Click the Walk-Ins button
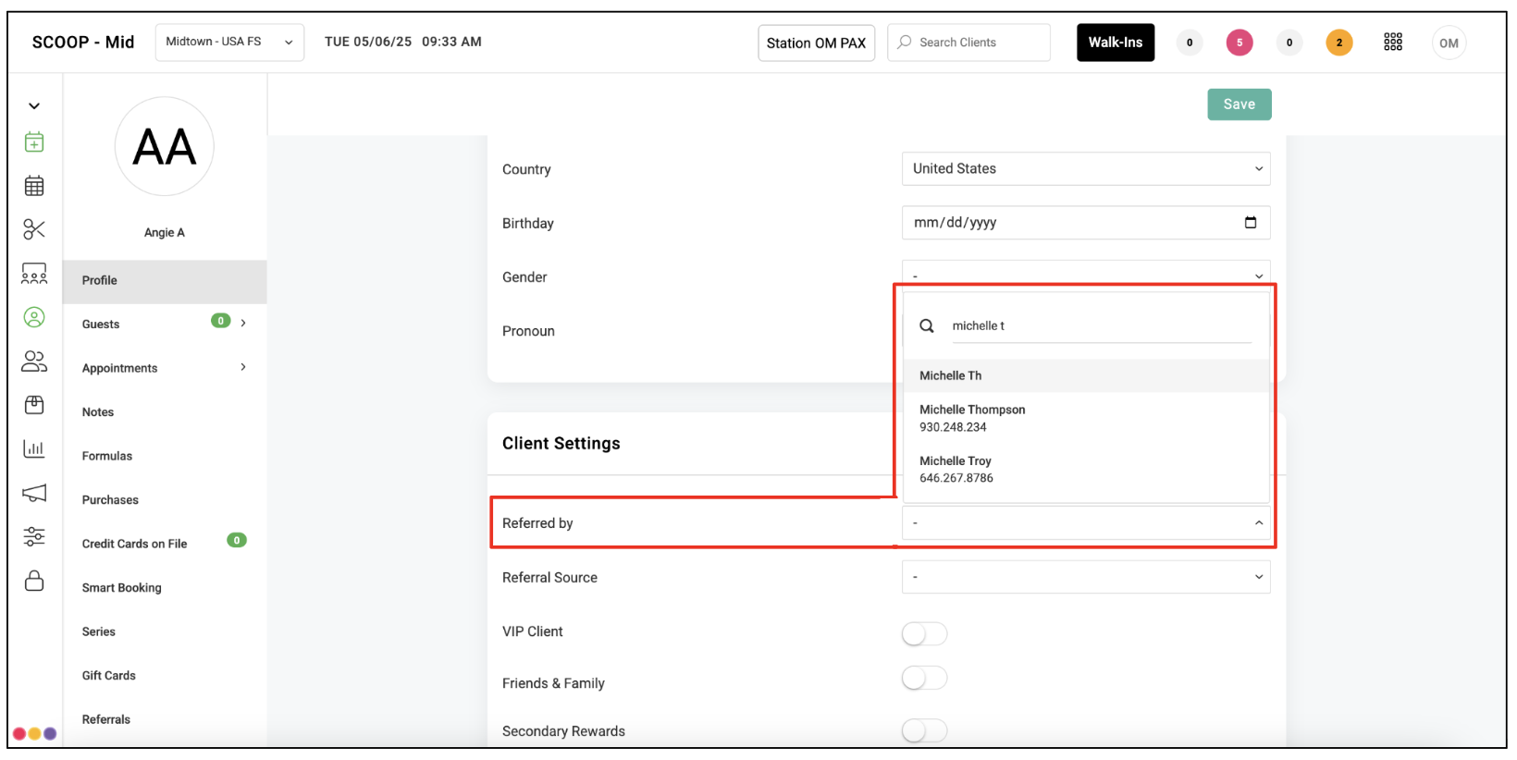The height and width of the screenshot is (760, 1517). pos(1116,43)
